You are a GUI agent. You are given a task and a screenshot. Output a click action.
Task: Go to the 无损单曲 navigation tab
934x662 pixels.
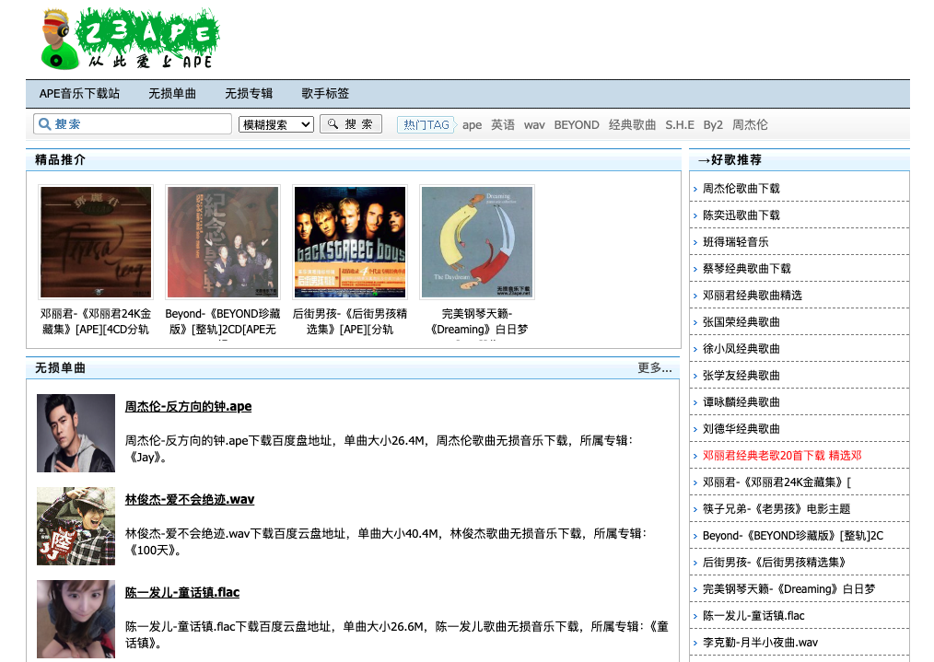(x=172, y=94)
